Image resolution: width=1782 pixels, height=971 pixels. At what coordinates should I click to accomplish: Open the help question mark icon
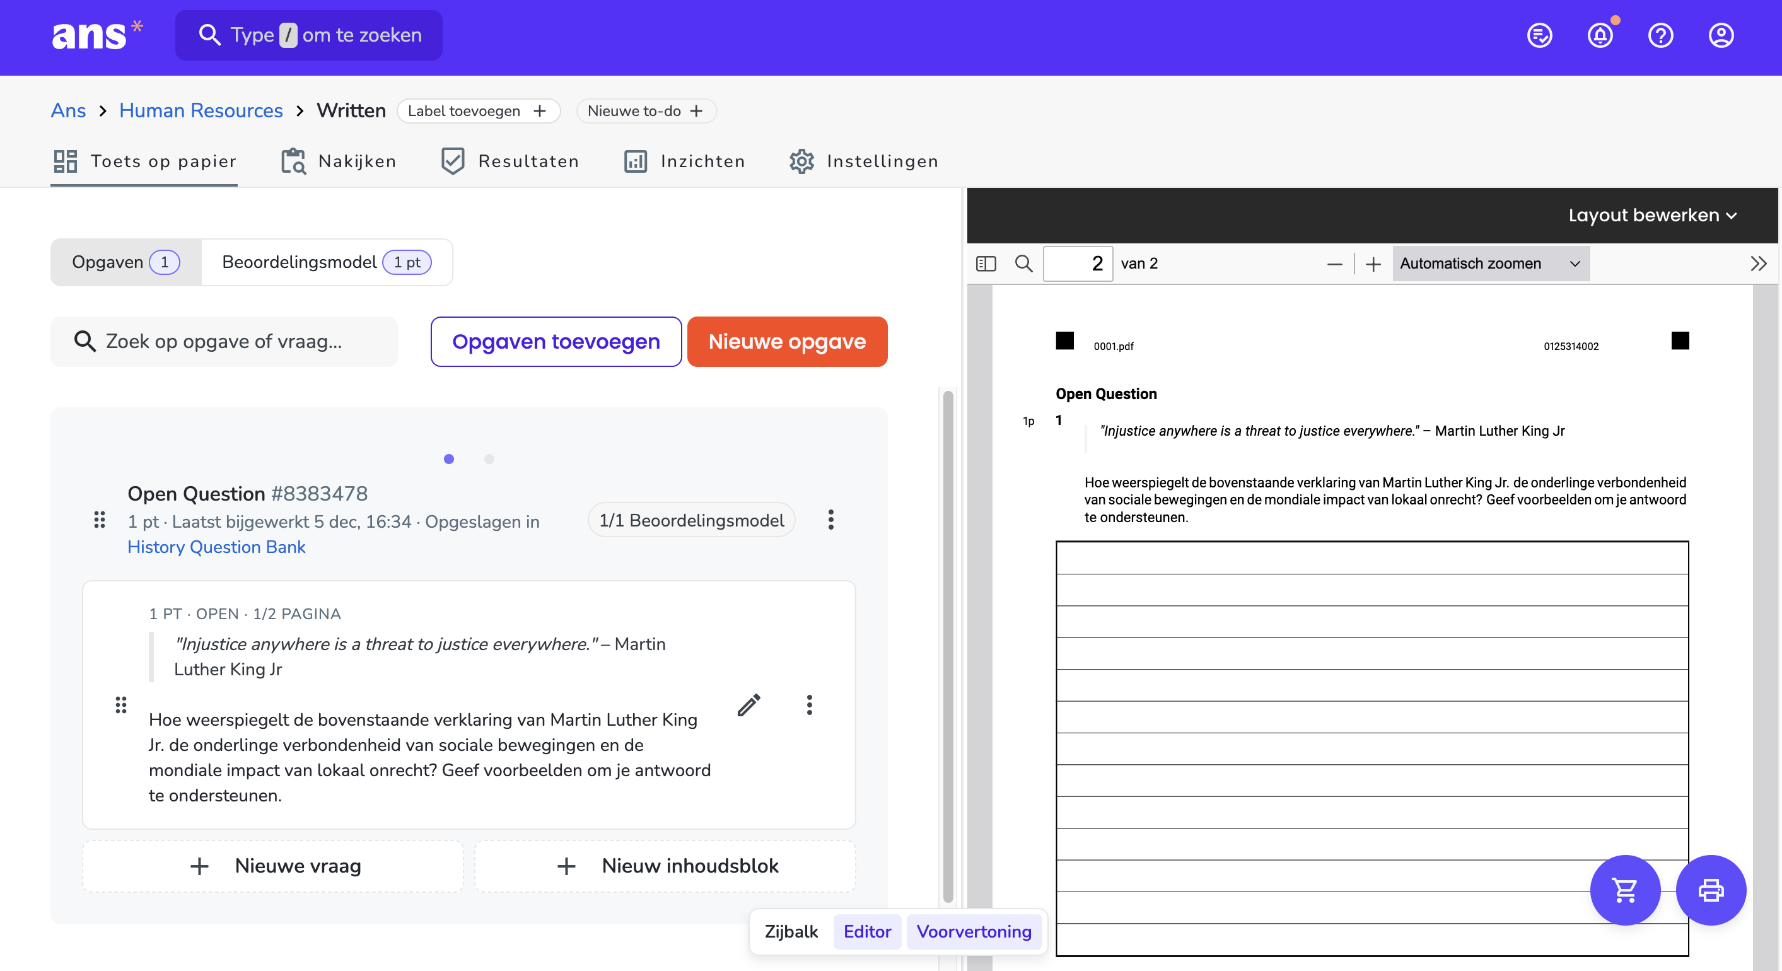pos(1660,35)
